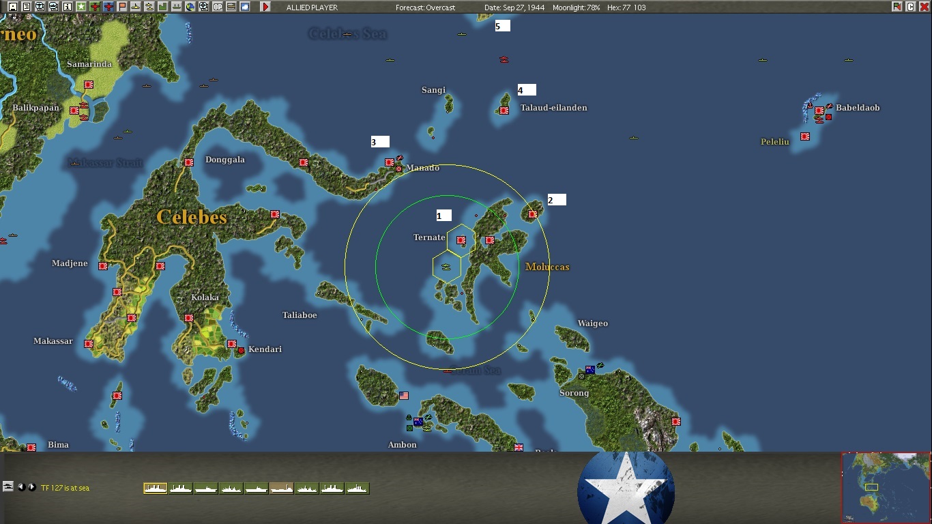
Task: Select the red plane on green icon
Action: click(95, 7)
